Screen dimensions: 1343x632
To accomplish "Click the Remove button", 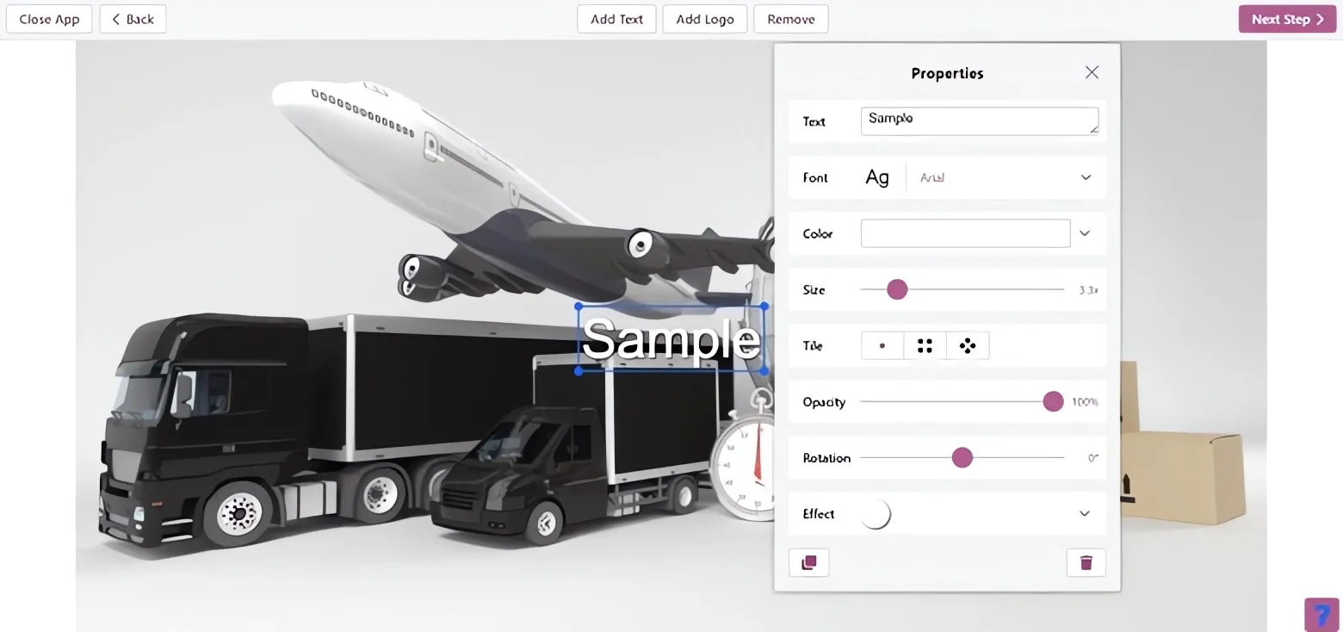I will 791,19.
